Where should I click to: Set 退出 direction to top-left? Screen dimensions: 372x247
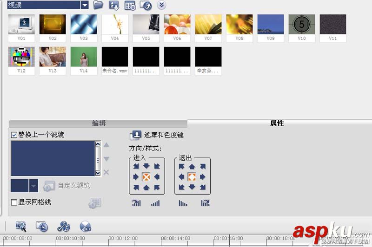pos(181,166)
